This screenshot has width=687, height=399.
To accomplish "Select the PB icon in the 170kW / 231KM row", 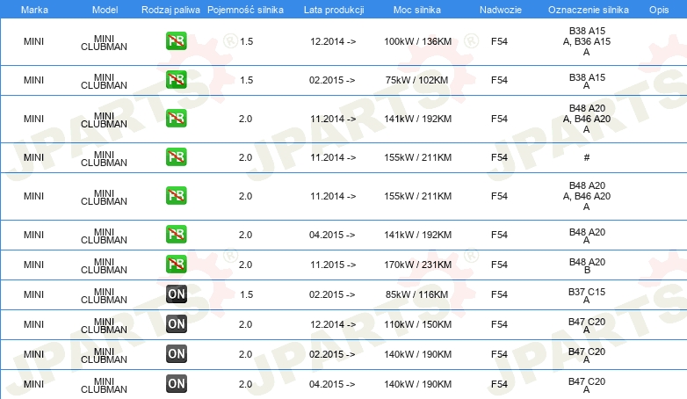I will [x=176, y=264].
